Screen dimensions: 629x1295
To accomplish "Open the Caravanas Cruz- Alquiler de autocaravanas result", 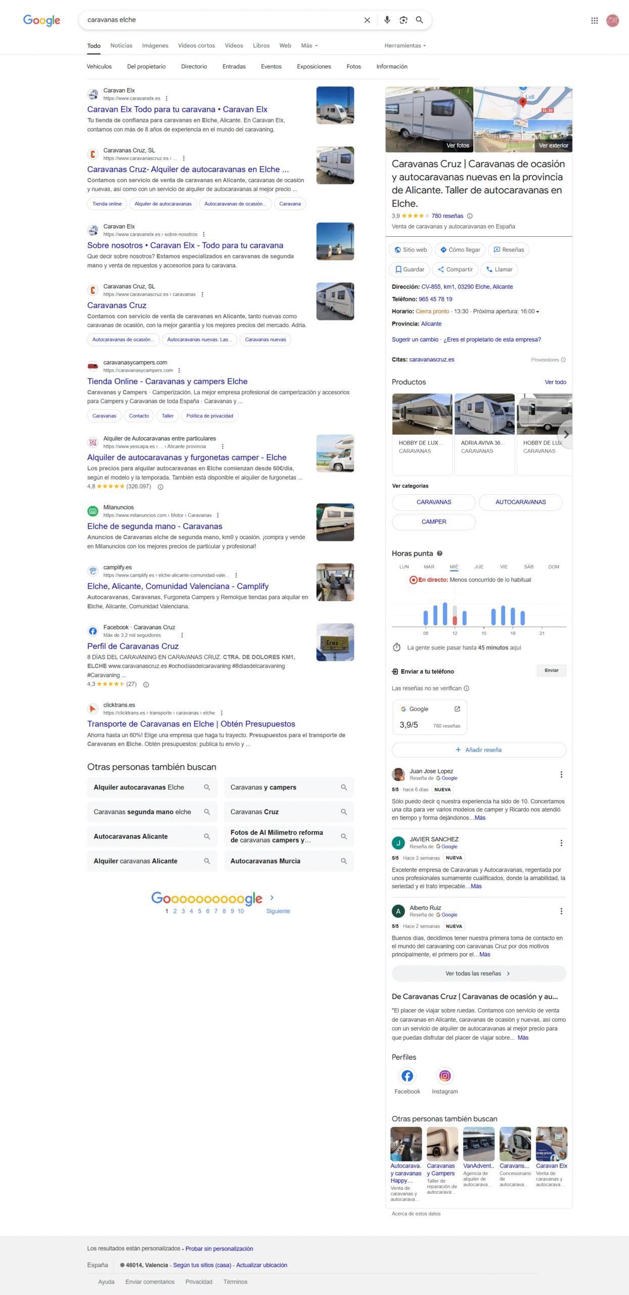I will [x=188, y=169].
